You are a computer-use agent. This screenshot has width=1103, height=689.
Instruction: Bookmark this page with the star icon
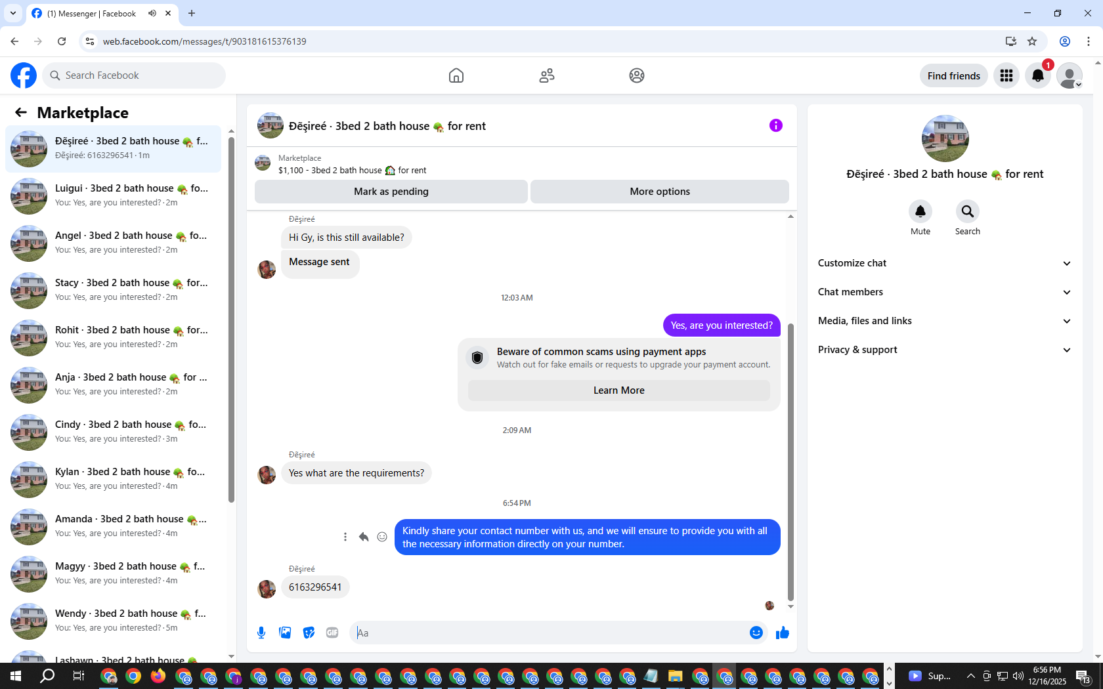tap(1032, 41)
